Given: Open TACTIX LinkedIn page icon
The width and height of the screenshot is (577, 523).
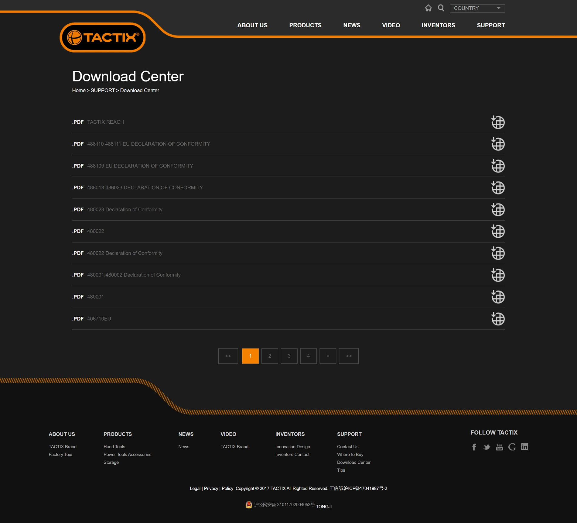Looking at the screenshot, I should click(x=525, y=447).
